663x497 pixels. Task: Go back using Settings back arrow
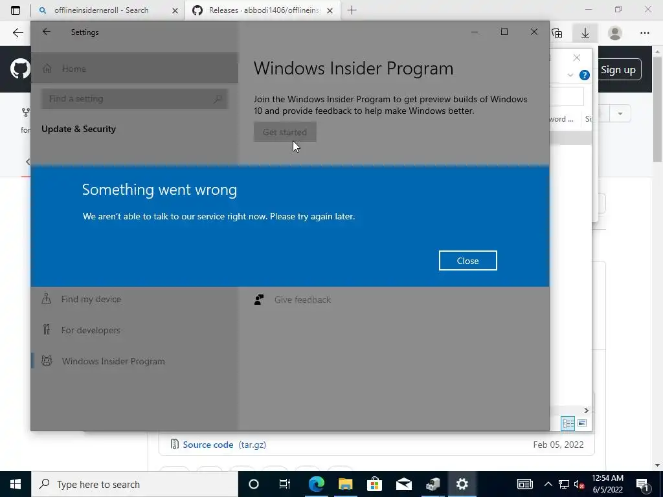point(47,32)
